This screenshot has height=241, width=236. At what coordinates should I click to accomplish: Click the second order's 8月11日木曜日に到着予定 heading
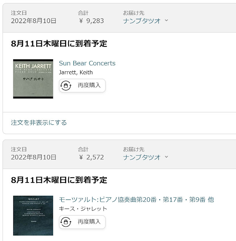tap(59, 180)
